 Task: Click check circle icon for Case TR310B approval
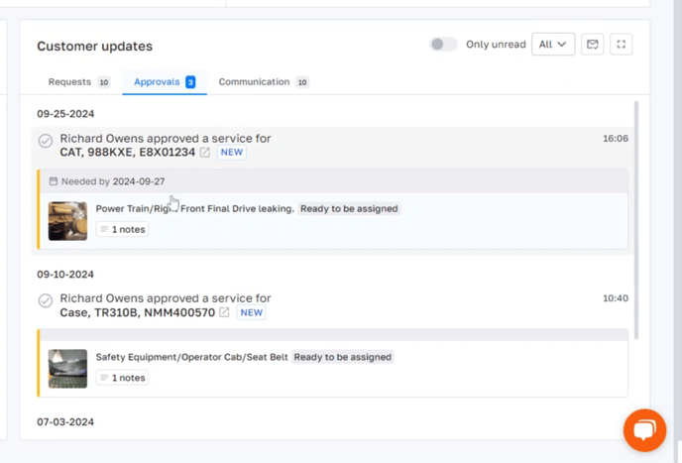tap(46, 300)
